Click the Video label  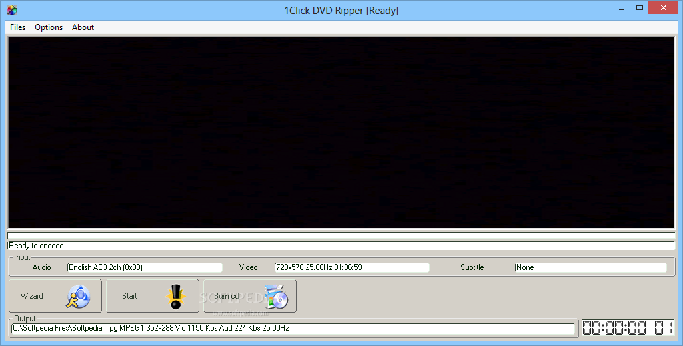[x=249, y=267]
